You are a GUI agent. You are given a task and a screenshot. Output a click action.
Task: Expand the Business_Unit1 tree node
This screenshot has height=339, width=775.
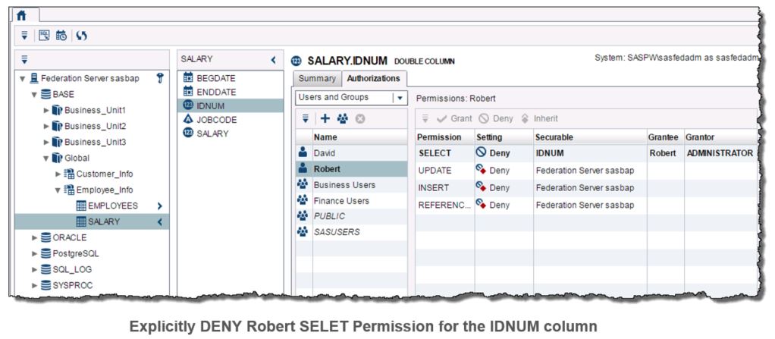pyautogui.click(x=46, y=110)
